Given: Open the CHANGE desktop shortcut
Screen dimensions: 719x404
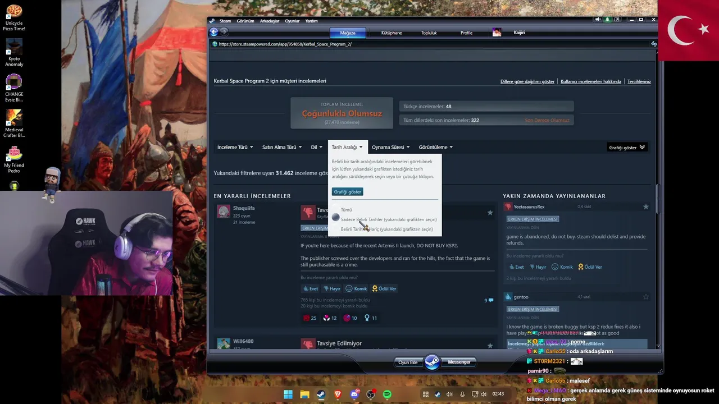Looking at the screenshot, I should (14, 88).
